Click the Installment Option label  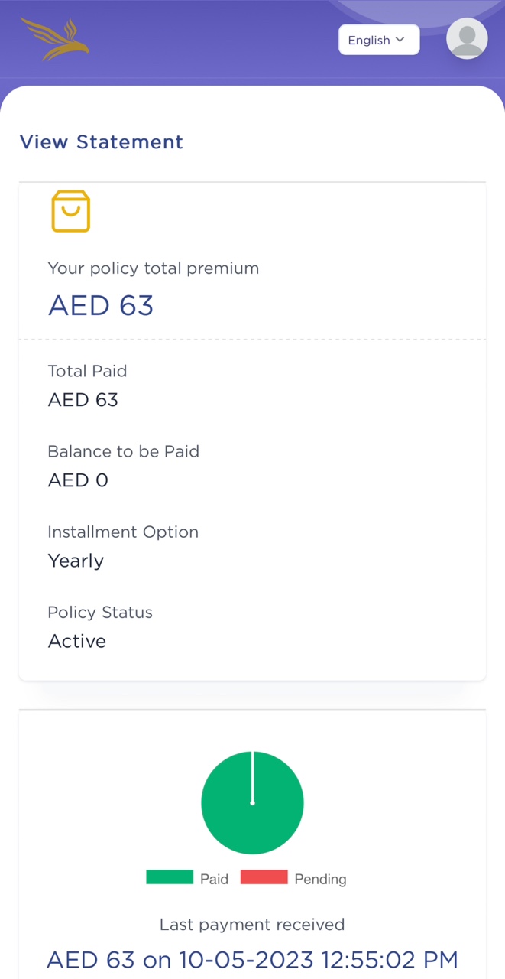click(x=123, y=532)
